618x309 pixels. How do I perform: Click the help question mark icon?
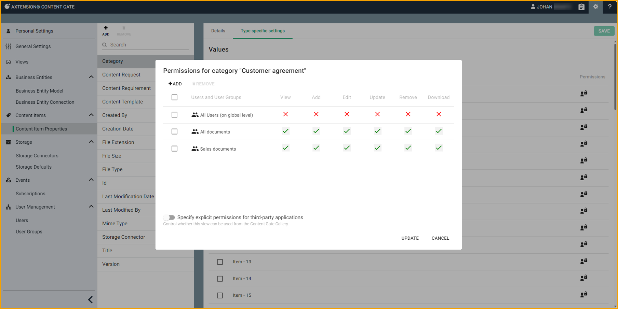pos(610,7)
